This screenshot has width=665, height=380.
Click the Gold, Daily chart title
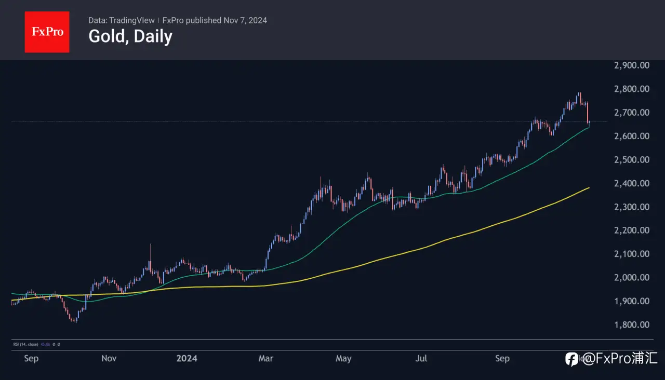[x=130, y=36]
